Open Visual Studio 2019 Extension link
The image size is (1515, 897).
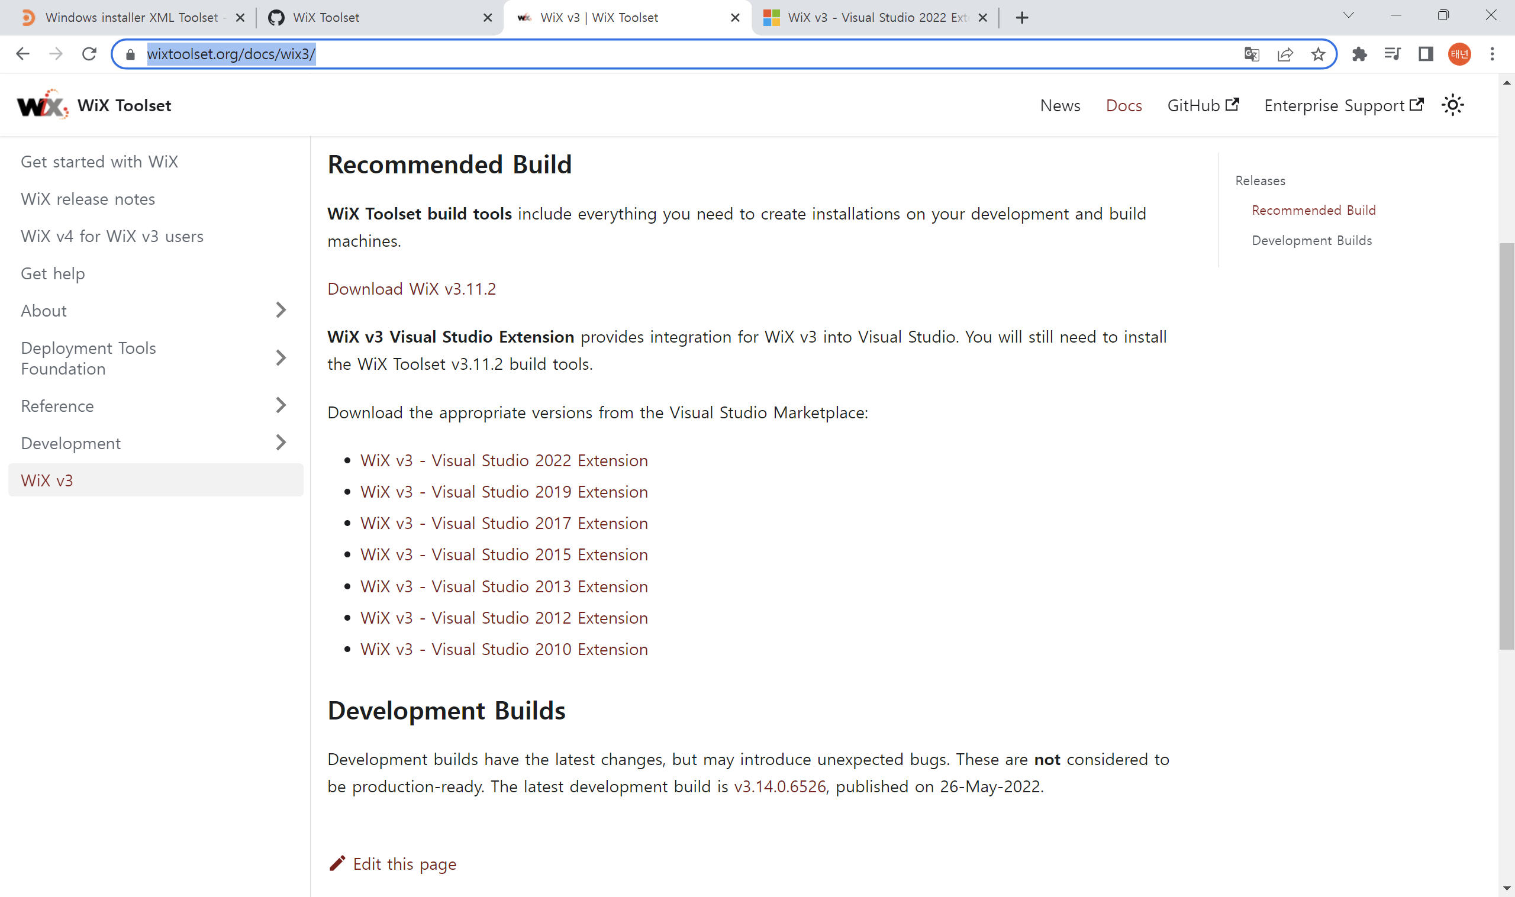[x=504, y=492]
